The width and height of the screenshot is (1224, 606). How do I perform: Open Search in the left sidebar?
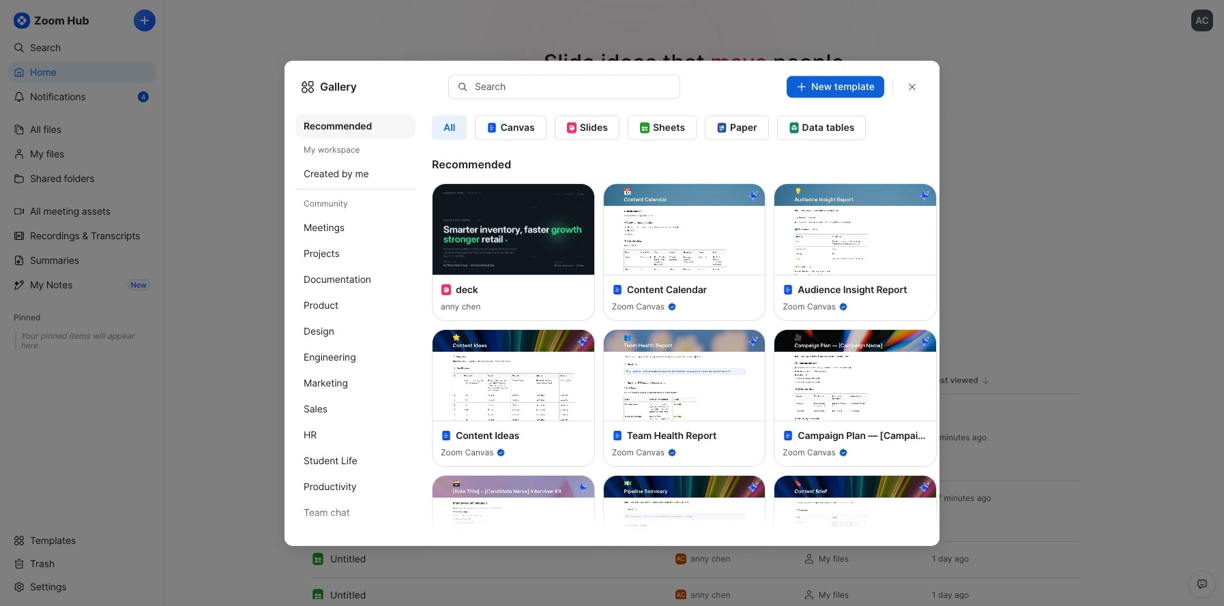pos(82,48)
